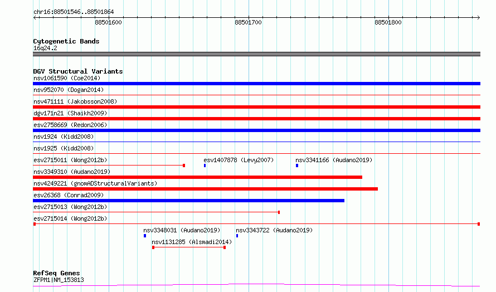Open variant label nsv471111 (Jakobsson2008)

pos(75,101)
